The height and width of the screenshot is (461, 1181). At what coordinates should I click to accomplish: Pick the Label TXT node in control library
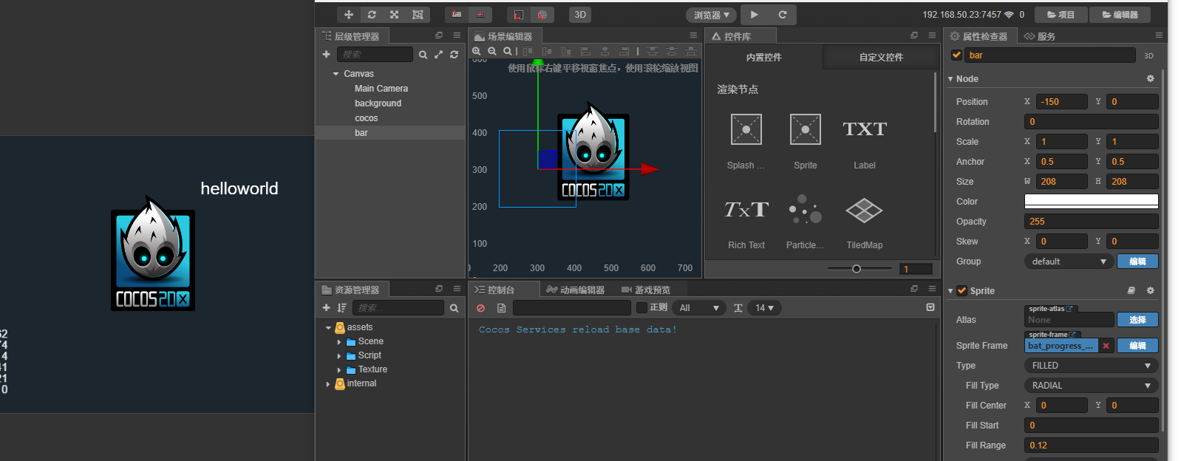point(865,141)
